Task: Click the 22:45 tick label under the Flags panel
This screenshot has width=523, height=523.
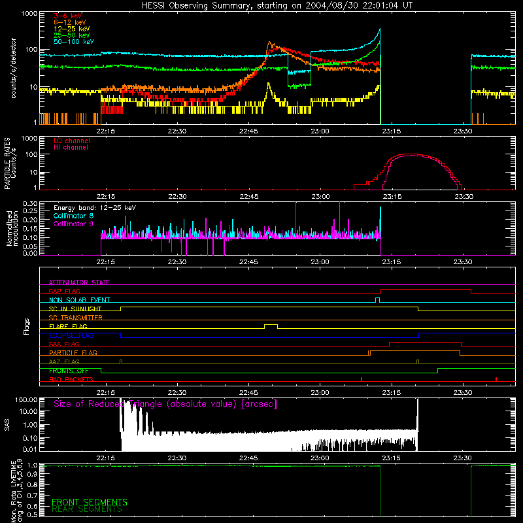Action: pos(248,393)
